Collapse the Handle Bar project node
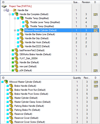 4,10
